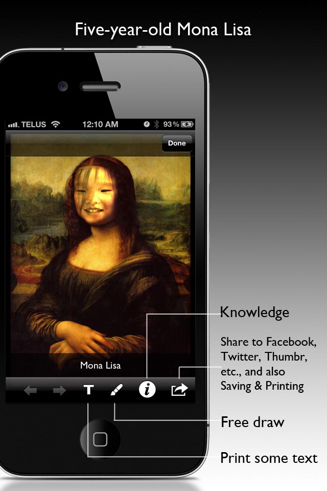Tap the 12:10 AM time text
327x491 pixels.
(101, 124)
